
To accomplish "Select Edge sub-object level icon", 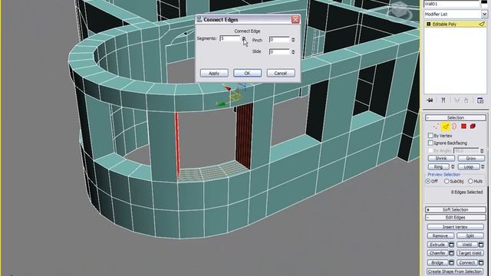I will click(x=445, y=127).
